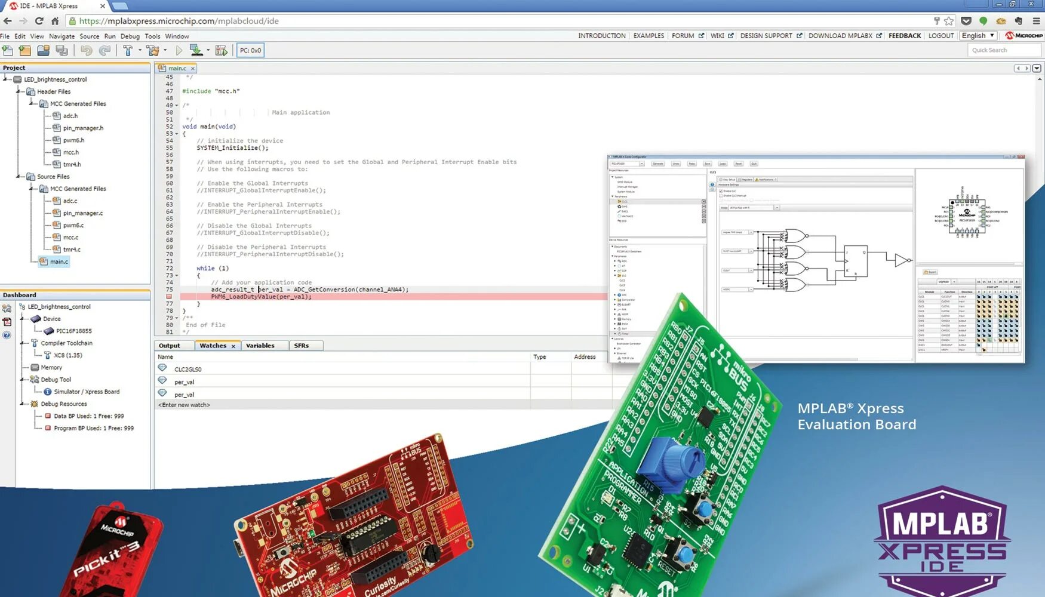Close the main.c editor tab
The image size is (1045, 597).
click(x=193, y=69)
